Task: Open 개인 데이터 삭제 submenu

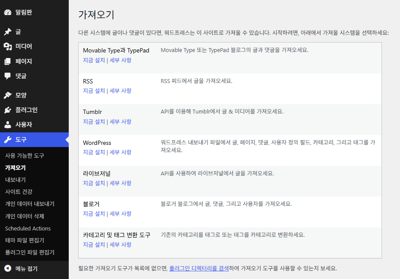Action: [x=25, y=216]
